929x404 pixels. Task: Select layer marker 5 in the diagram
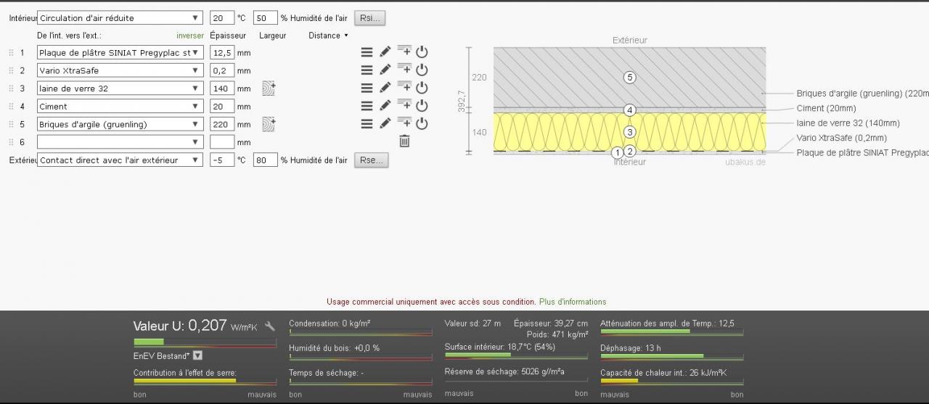point(630,77)
